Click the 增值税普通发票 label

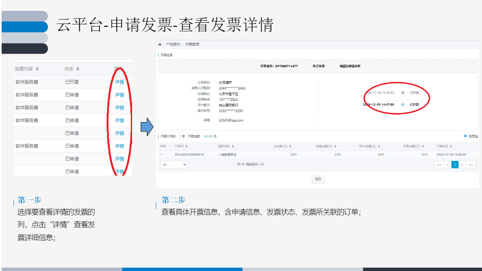[350, 66]
